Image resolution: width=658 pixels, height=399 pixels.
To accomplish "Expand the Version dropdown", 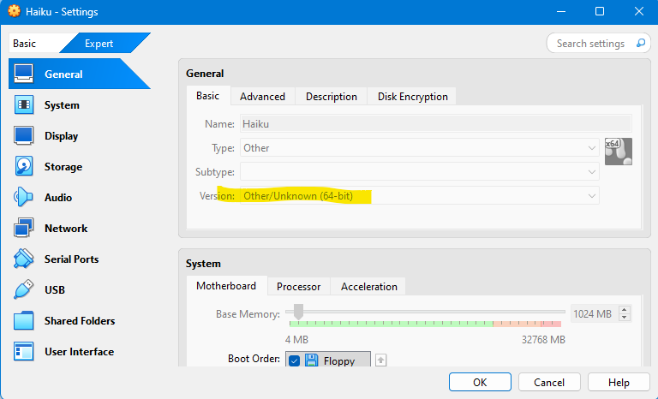I will click(419, 196).
